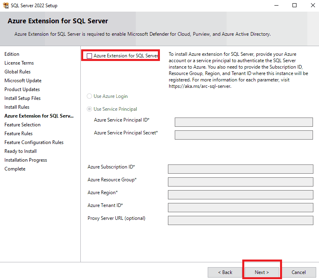Image resolution: width=319 pixels, height=280 pixels.
Task: Minimize the SQL Server Setup window
Action: (276, 6)
